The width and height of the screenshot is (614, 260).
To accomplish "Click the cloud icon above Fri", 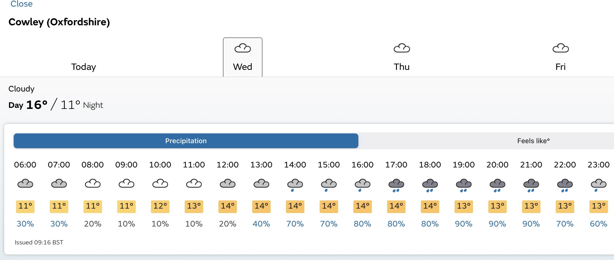I will click(x=561, y=48).
